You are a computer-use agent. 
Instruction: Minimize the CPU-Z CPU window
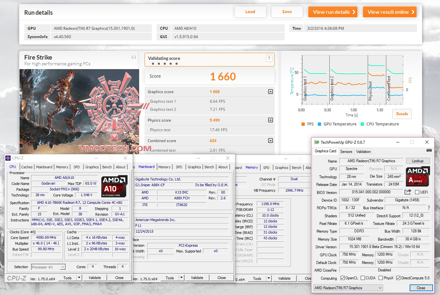[x=96, y=158]
